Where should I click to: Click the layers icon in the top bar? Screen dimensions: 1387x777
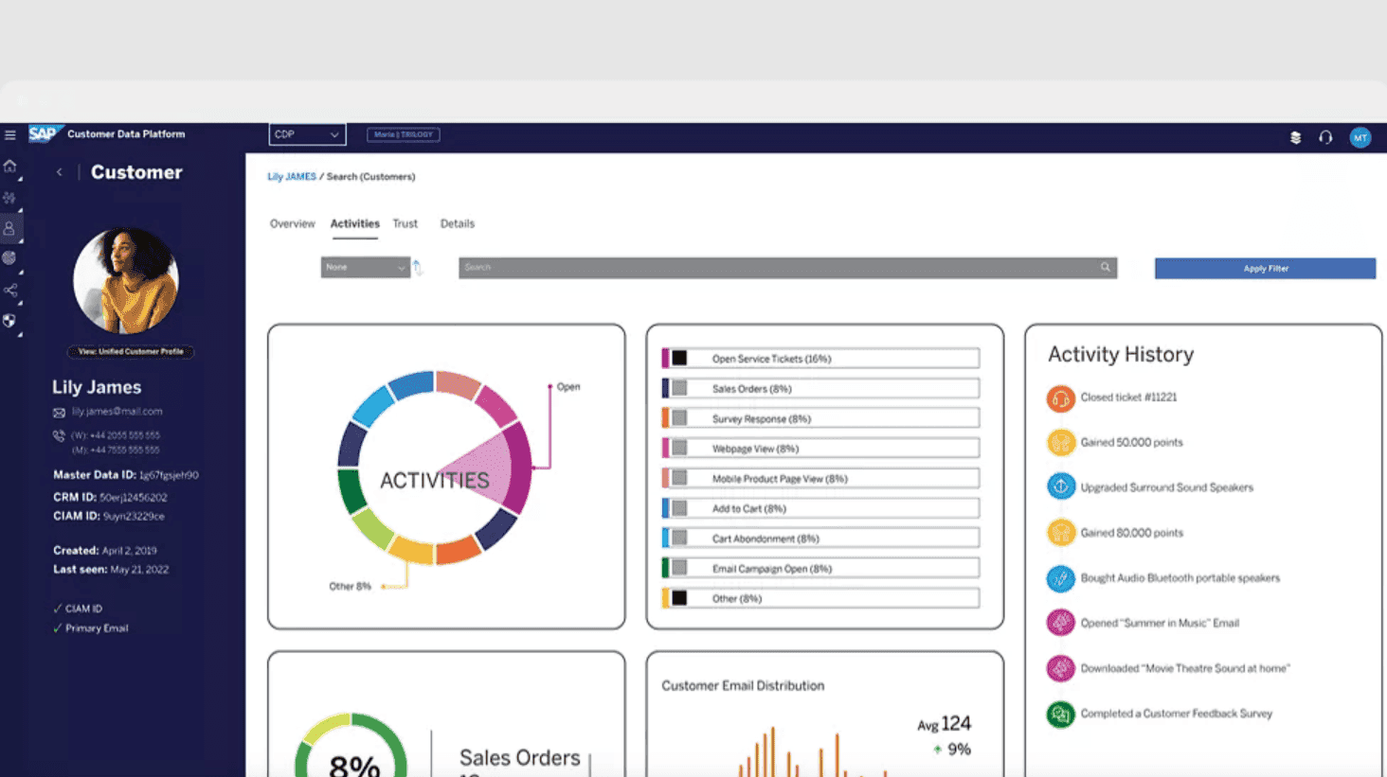click(x=1294, y=136)
